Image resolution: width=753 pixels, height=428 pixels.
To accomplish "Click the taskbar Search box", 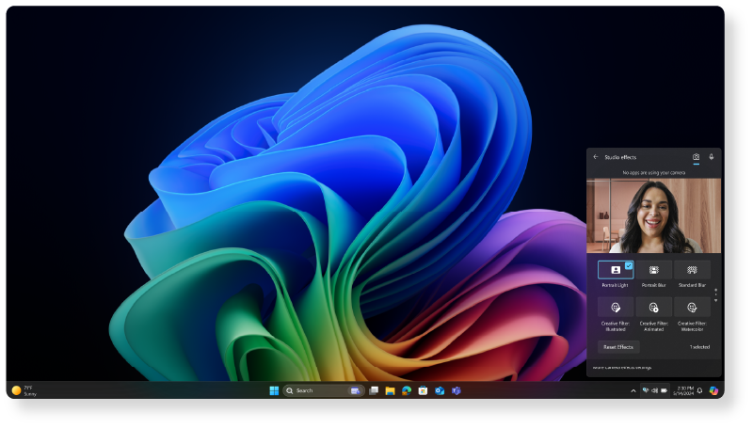I will 313,390.
